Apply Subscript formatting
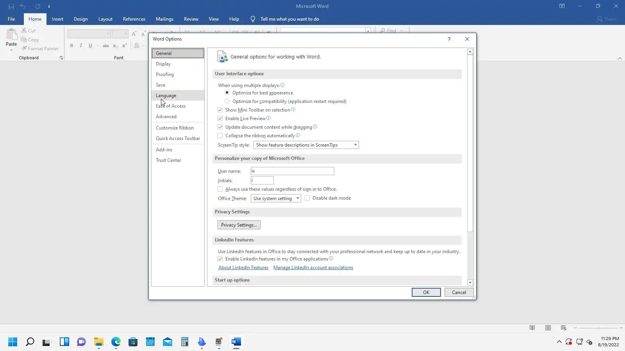This screenshot has width=625, height=351. tap(115, 46)
